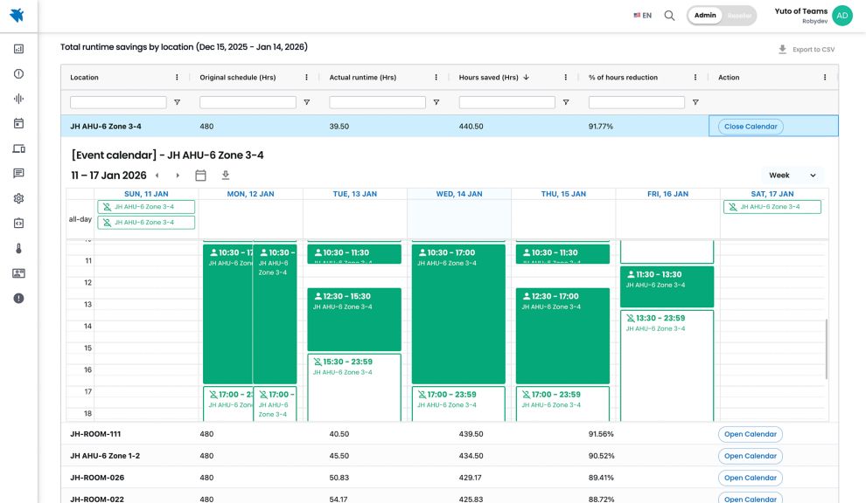This screenshot has height=503, width=866.
Task: Download the event calendar via download icon
Action: (x=225, y=176)
